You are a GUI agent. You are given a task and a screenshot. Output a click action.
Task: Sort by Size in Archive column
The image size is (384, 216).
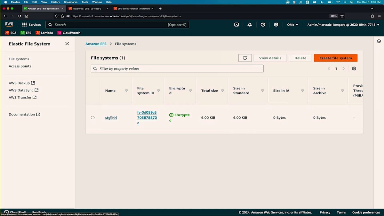point(342,91)
